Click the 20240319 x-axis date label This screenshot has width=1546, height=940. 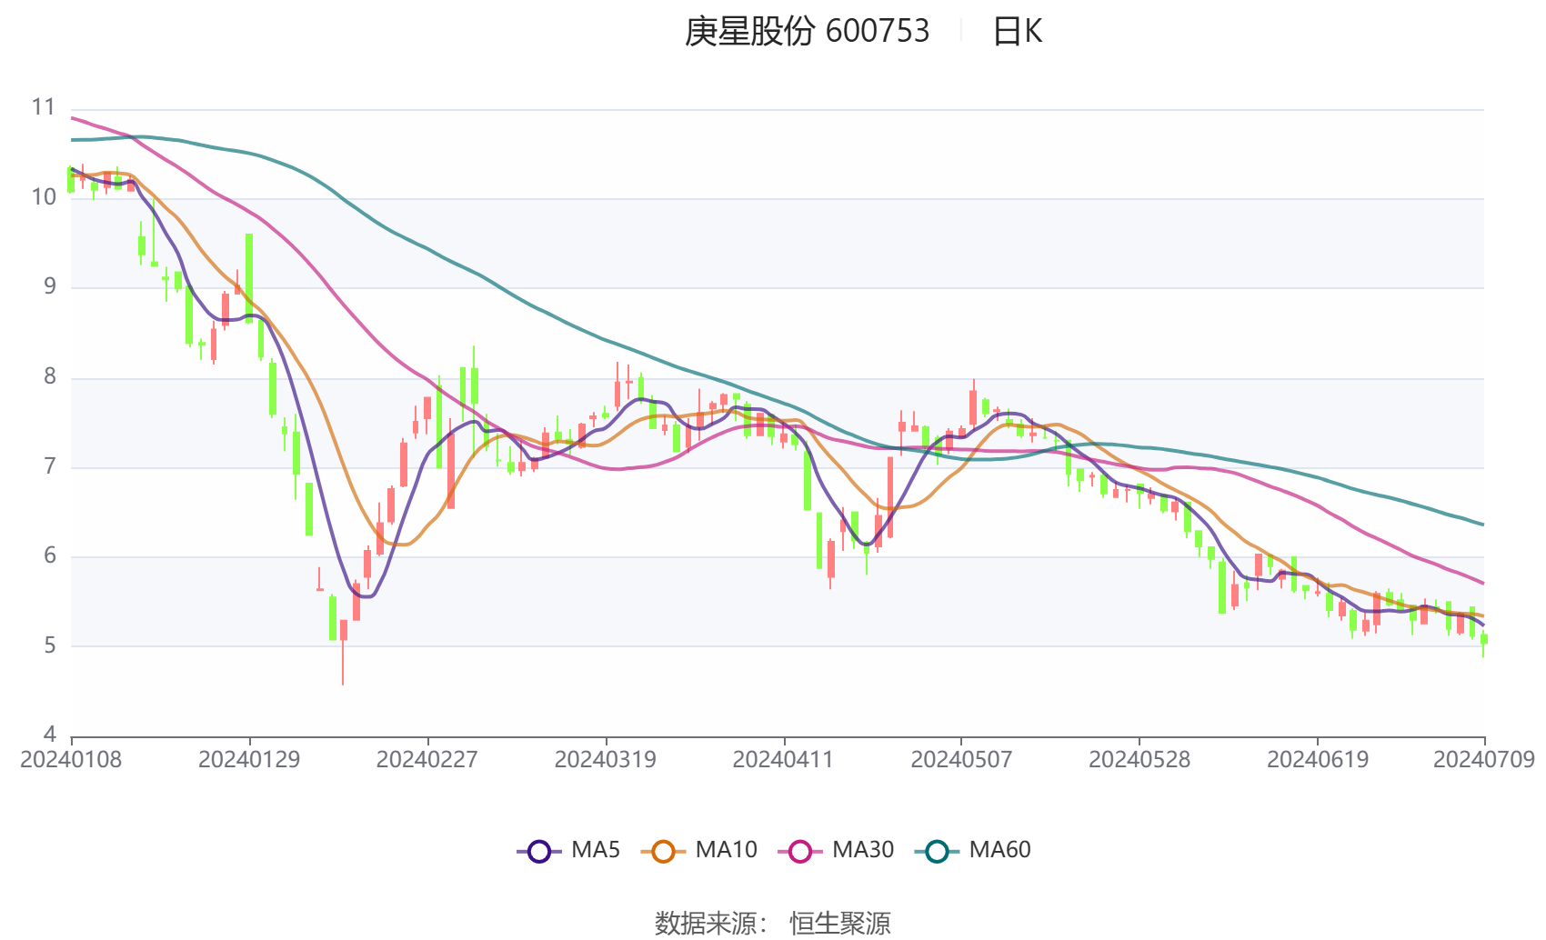pos(606,760)
